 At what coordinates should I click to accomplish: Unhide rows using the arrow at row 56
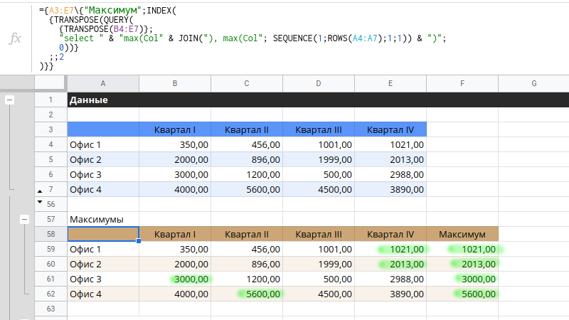coord(39,202)
